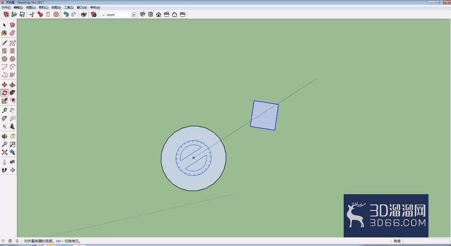
Task: Open the 绘图(R) Draw menu
Action: point(56,8)
